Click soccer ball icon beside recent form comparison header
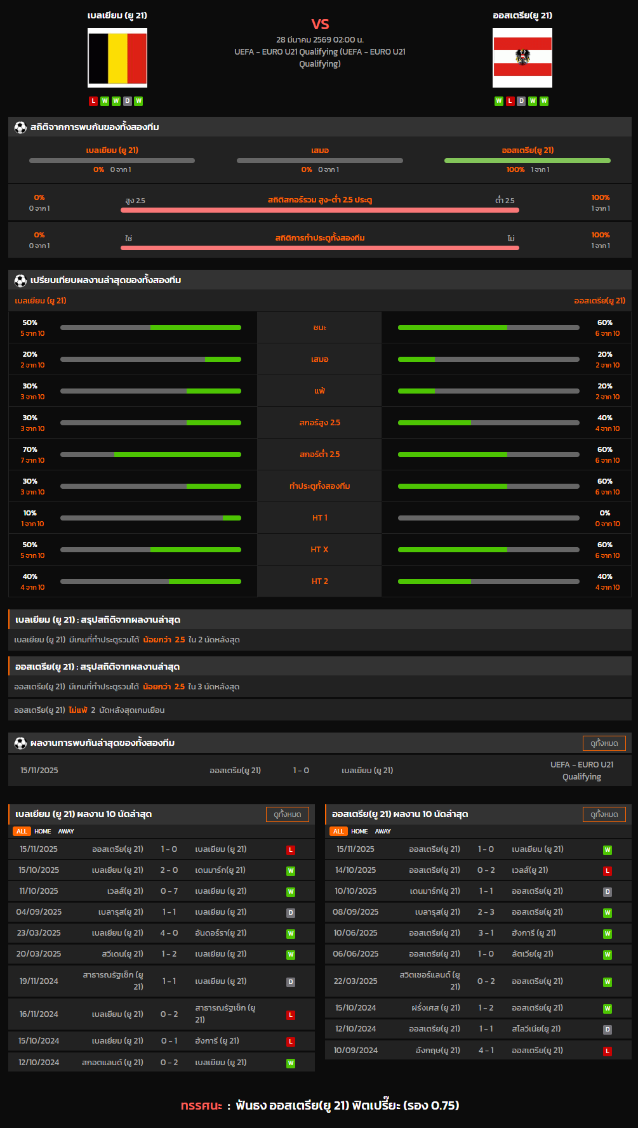 [20, 281]
